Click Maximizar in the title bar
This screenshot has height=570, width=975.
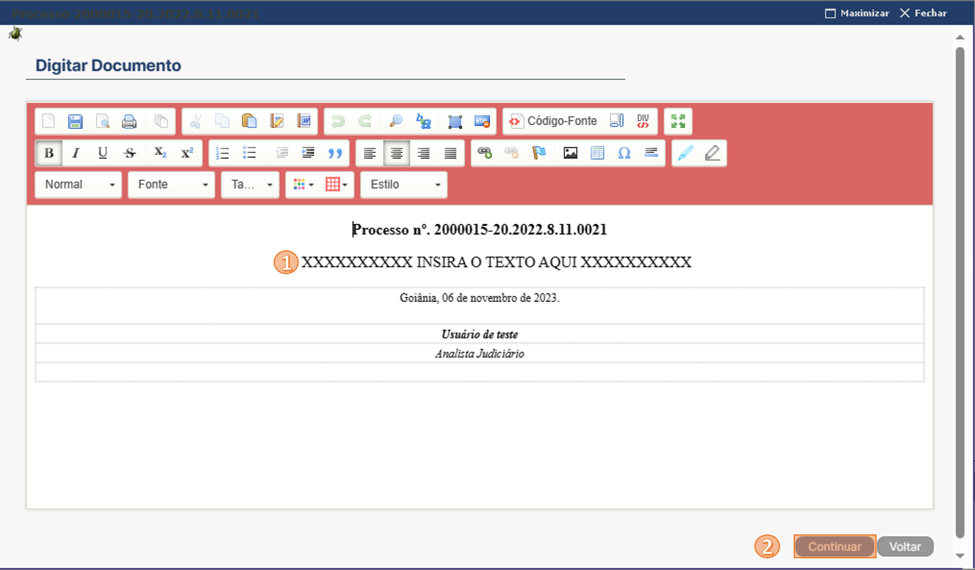[857, 13]
